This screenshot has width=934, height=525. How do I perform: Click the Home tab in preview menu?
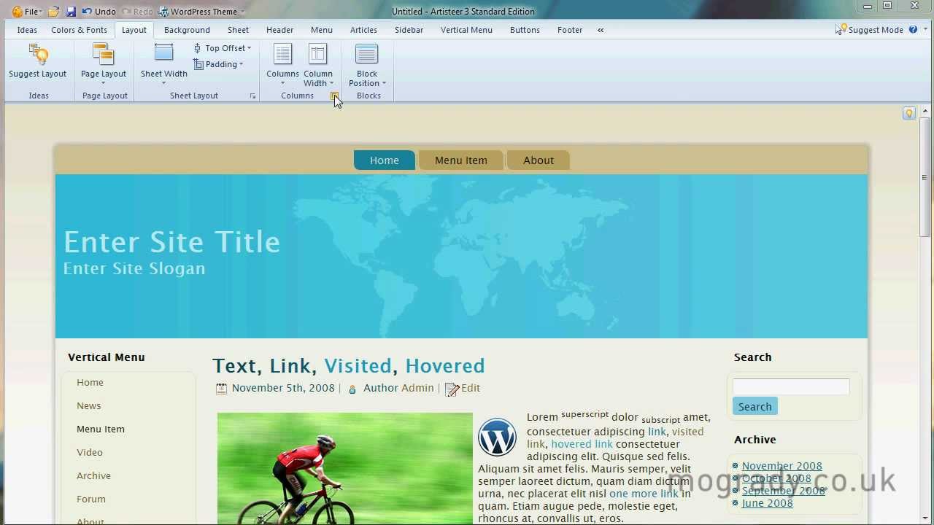pos(385,160)
